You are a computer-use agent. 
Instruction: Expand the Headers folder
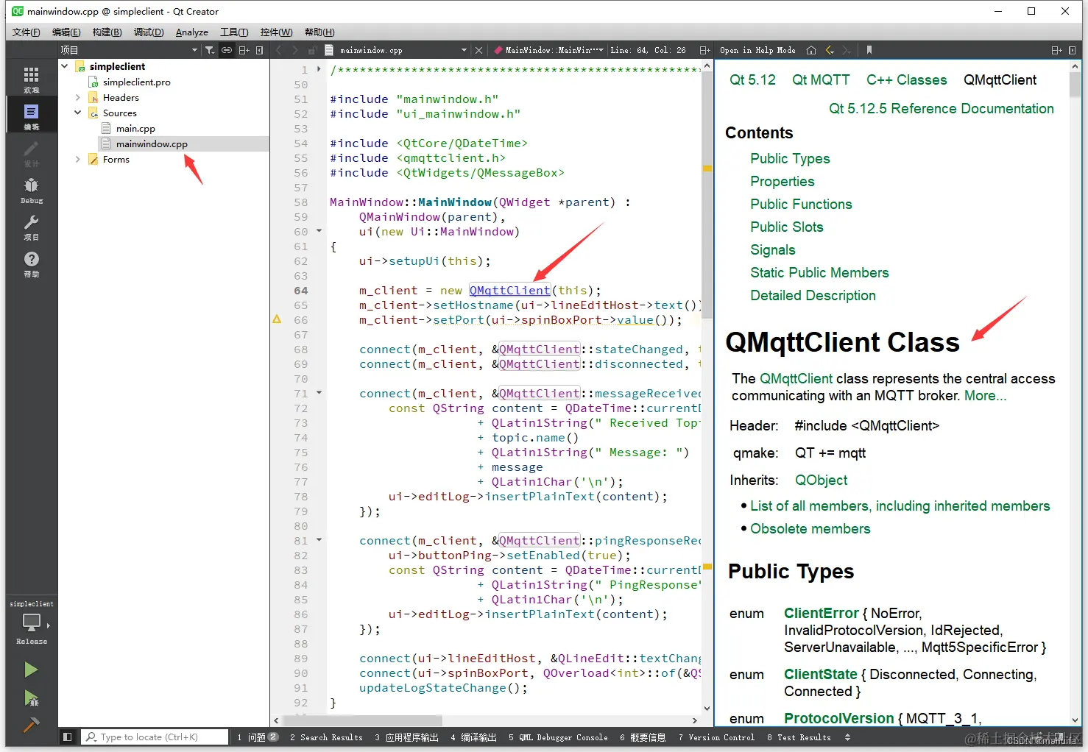pyautogui.click(x=78, y=97)
